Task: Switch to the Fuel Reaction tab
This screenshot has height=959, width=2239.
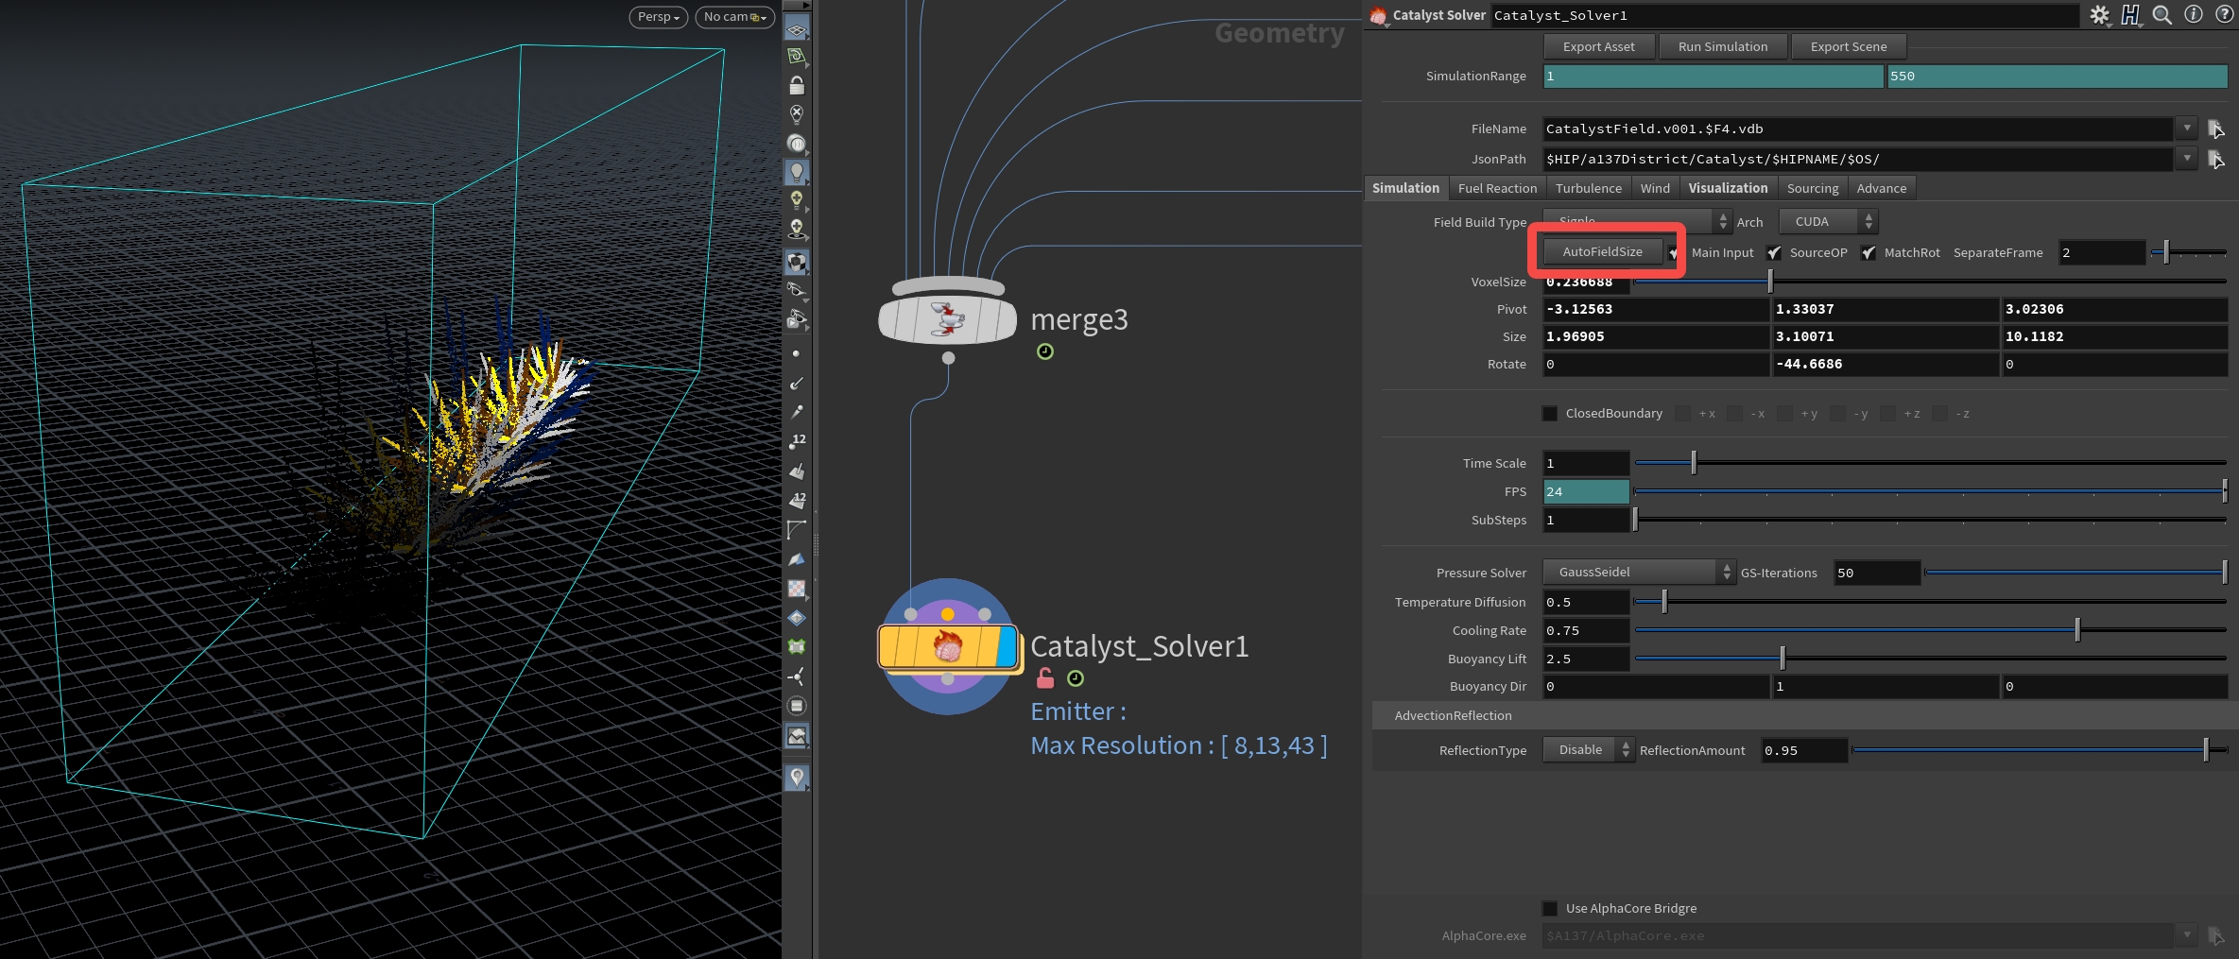Action: coord(1497,188)
